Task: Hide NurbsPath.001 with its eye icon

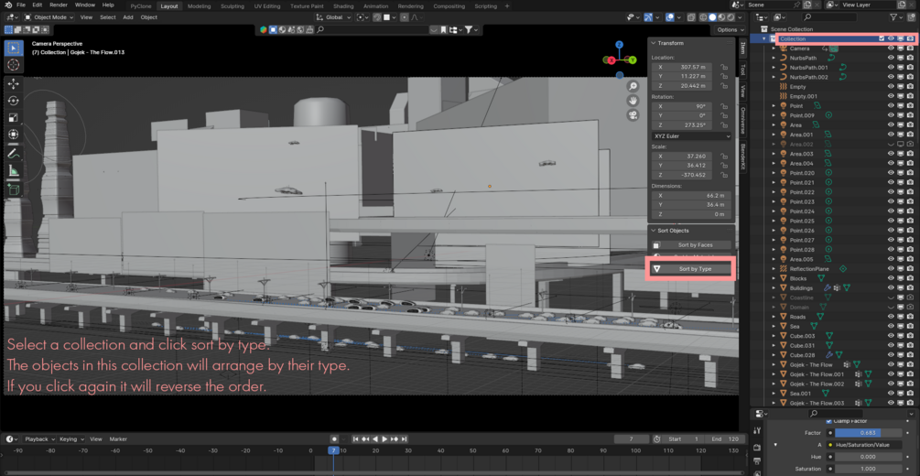Action: click(x=891, y=68)
